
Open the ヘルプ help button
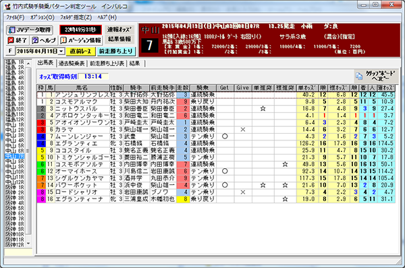point(44,41)
